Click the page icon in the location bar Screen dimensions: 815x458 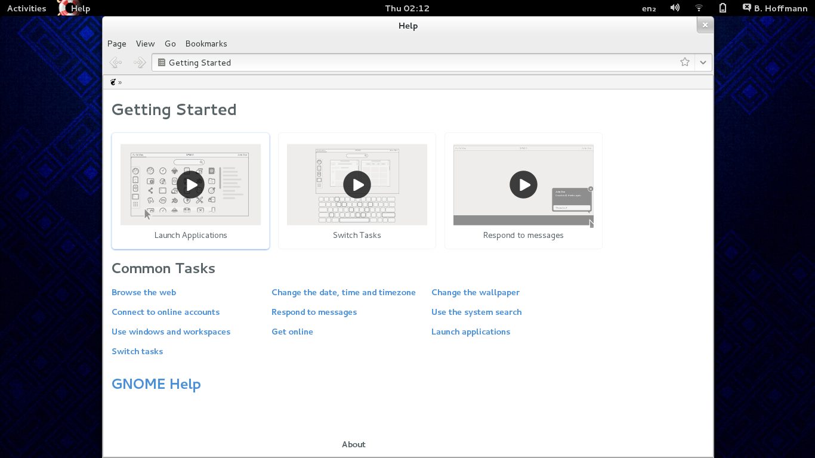(161, 63)
